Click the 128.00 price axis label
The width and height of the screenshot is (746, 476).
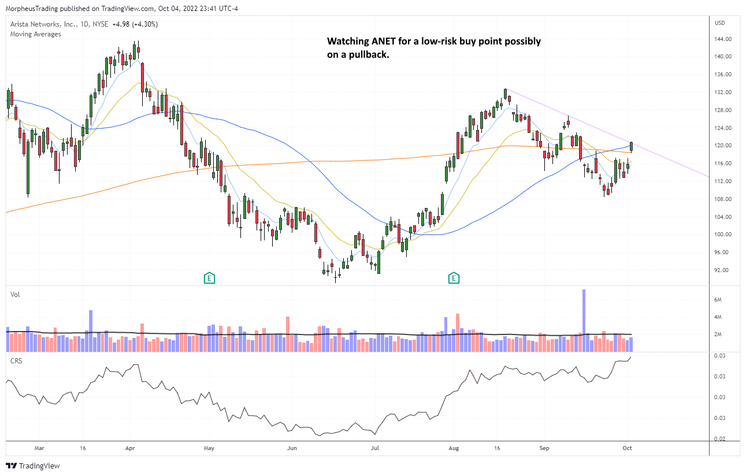click(x=723, y=110)
